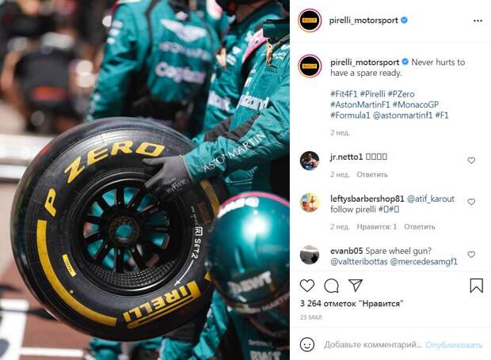Click the Pirelli tyre post photo

[145, 180]
